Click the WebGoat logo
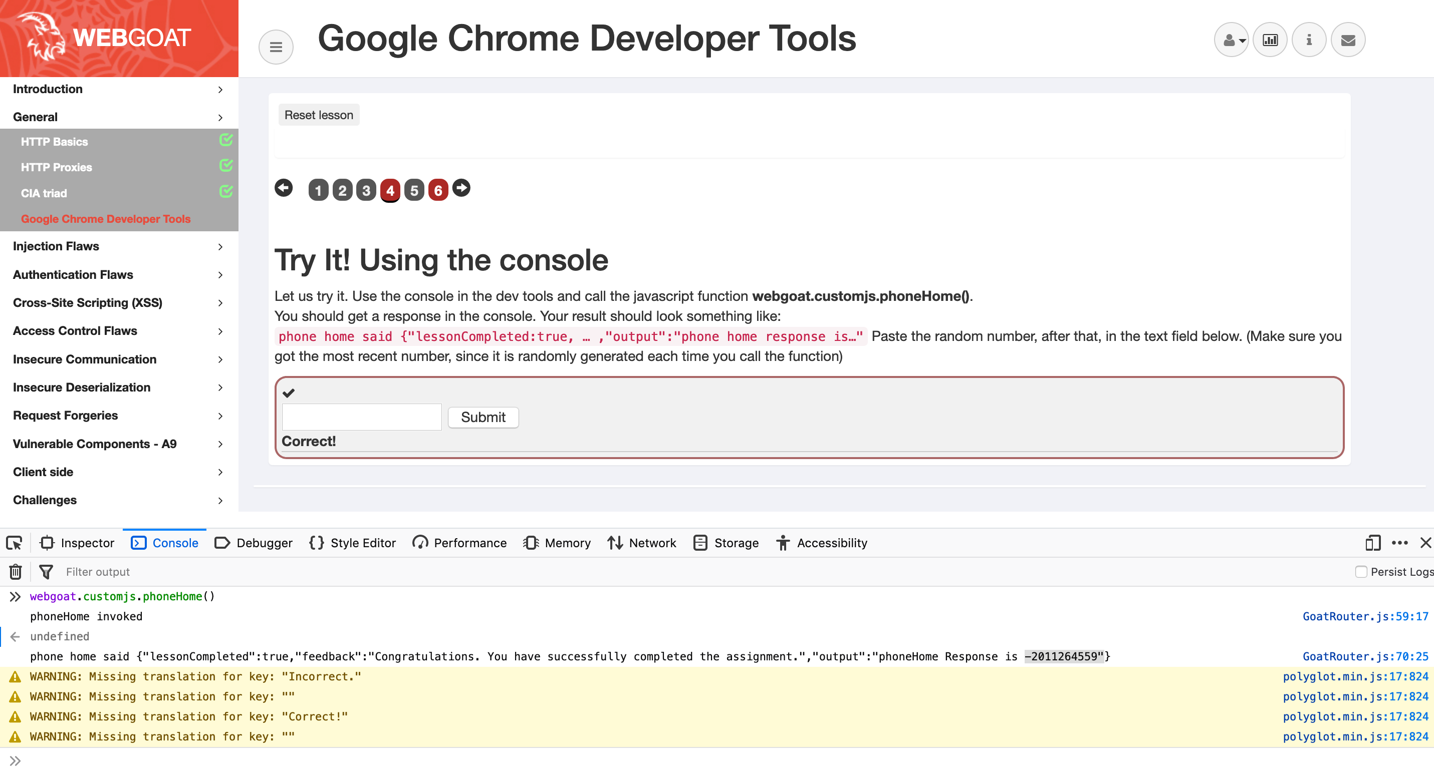 point(106,38)
